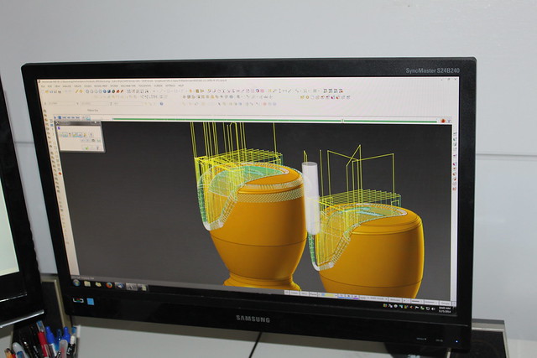The height and width of the screenshot is (358, 537).
Task: Click the New file icon in toolbar
Action: [x=44, y=91]
